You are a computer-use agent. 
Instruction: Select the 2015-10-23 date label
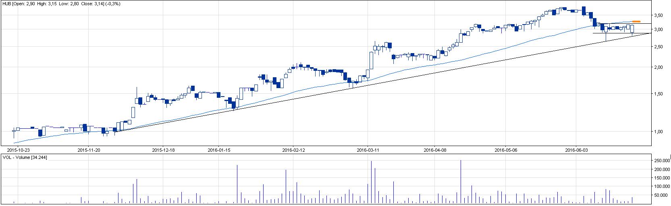(19, 150)
